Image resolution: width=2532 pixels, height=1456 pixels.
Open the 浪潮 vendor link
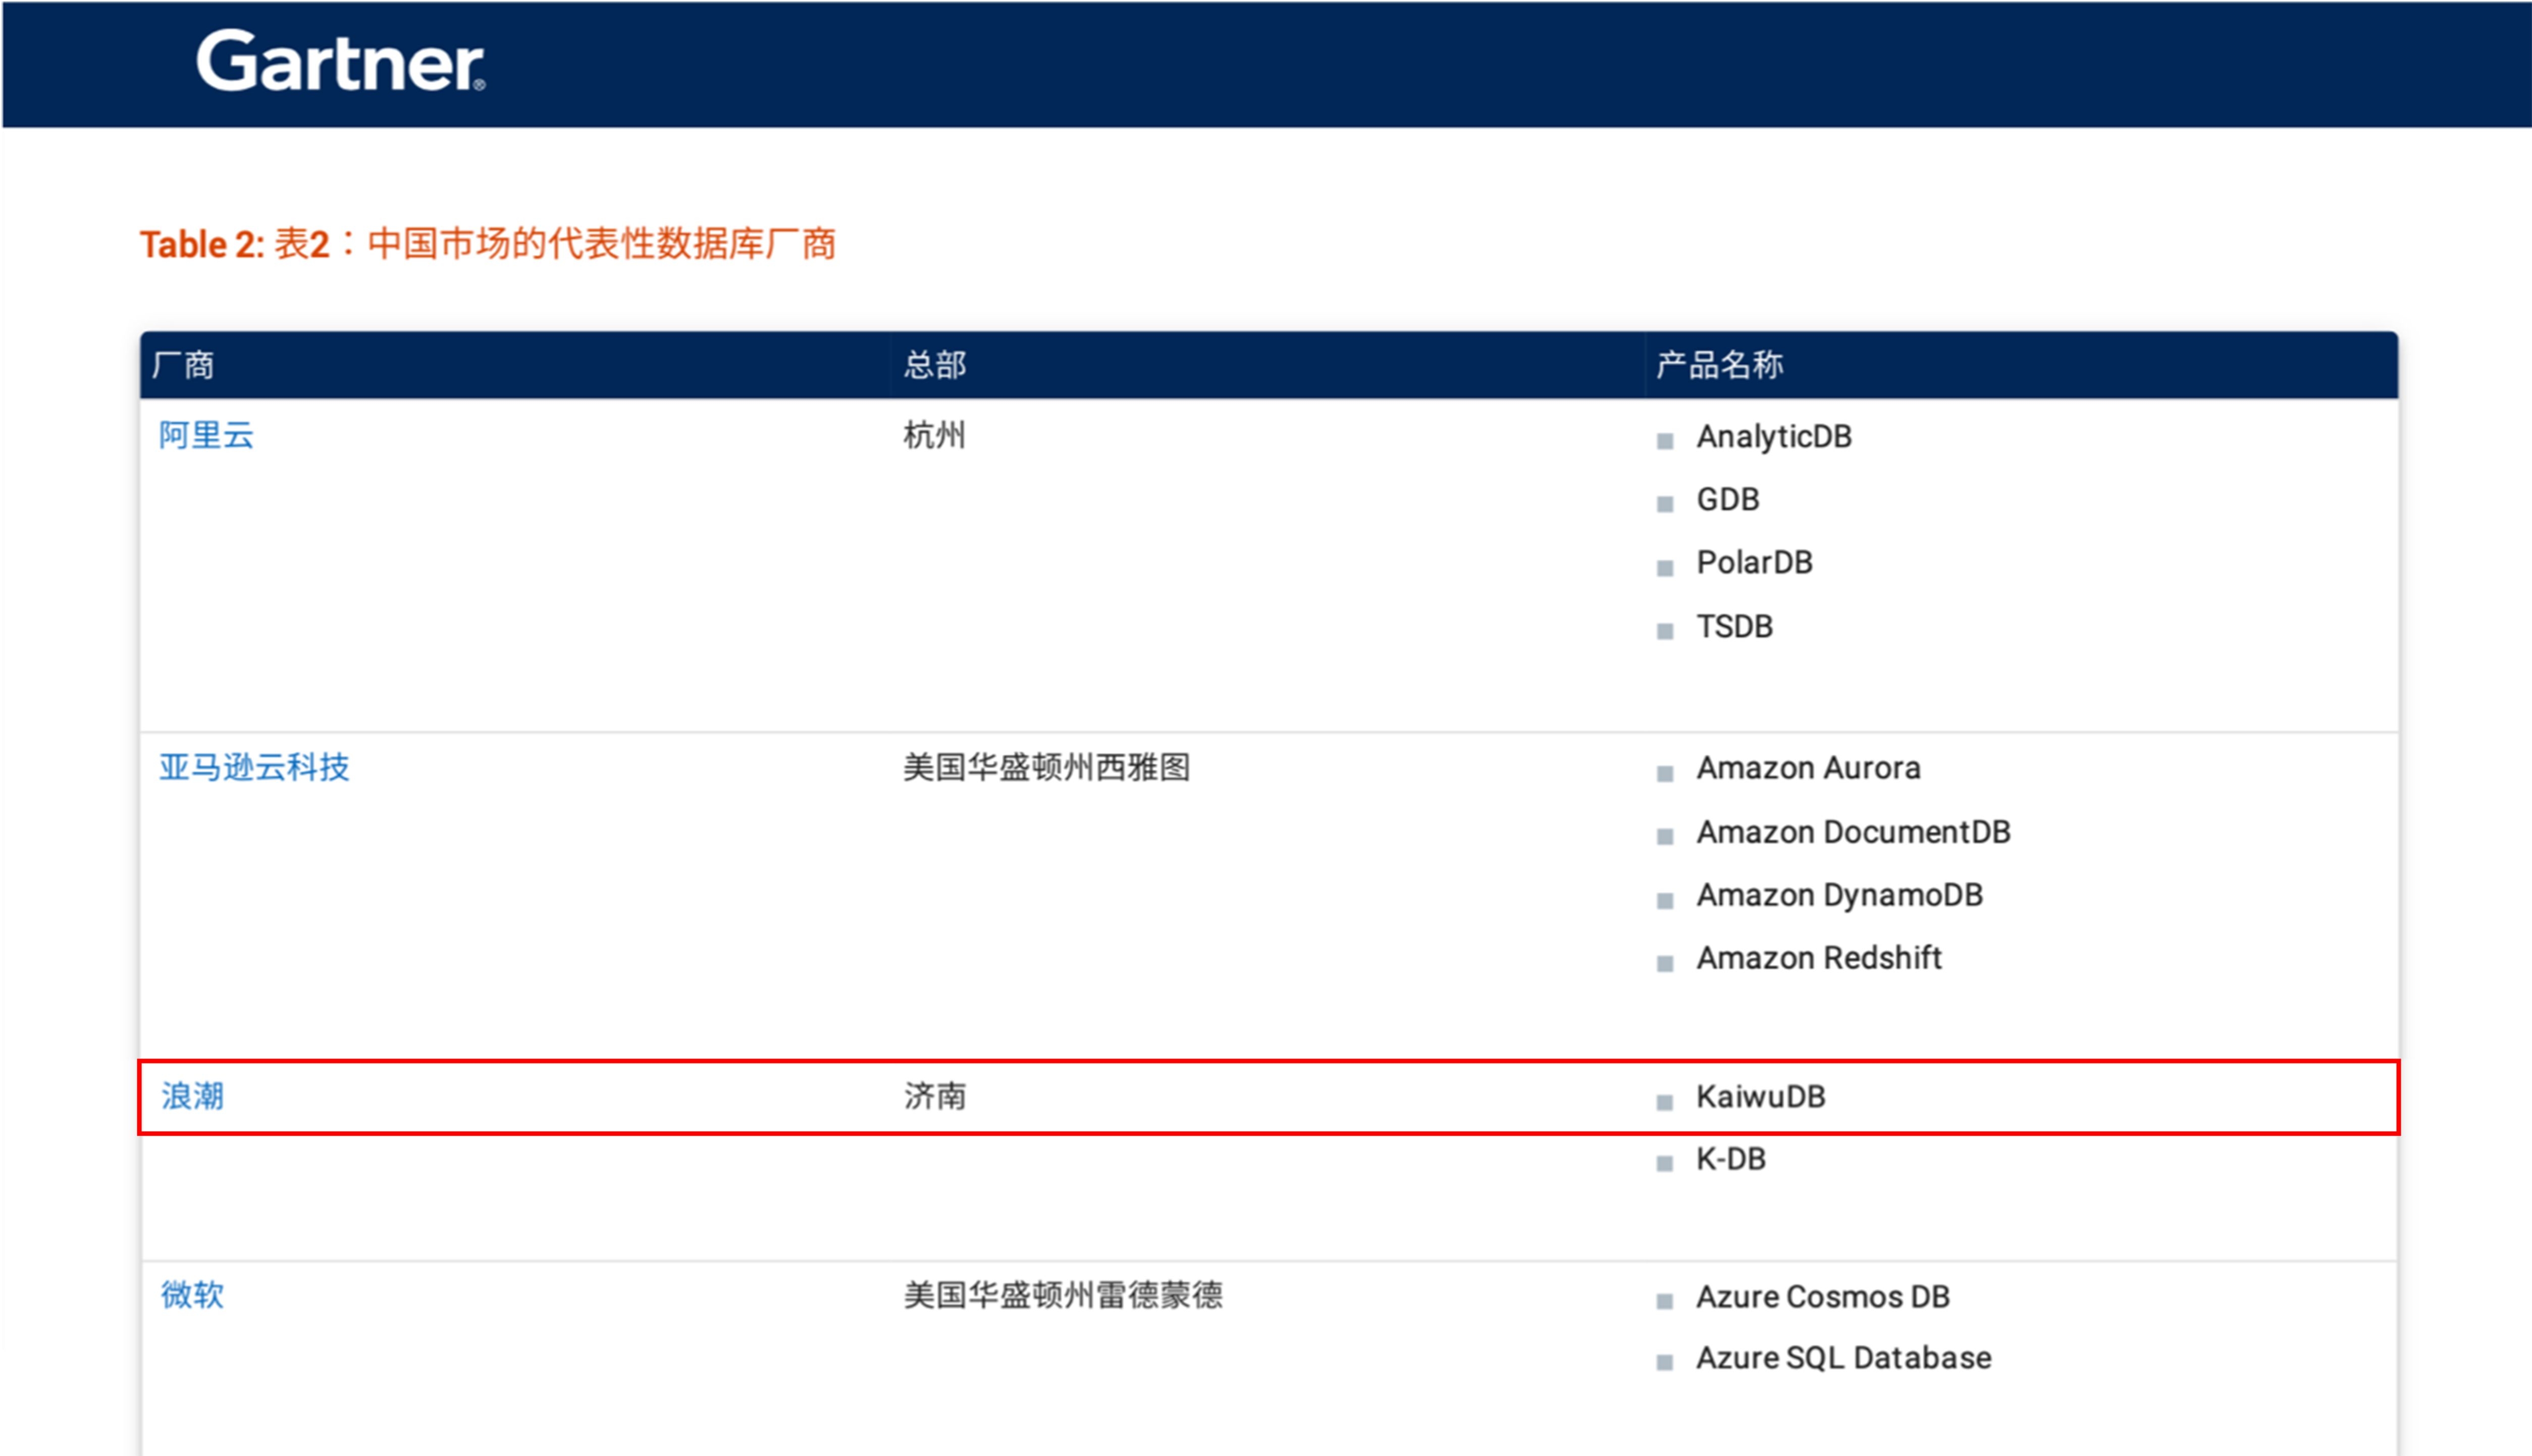coord(192,1096)
